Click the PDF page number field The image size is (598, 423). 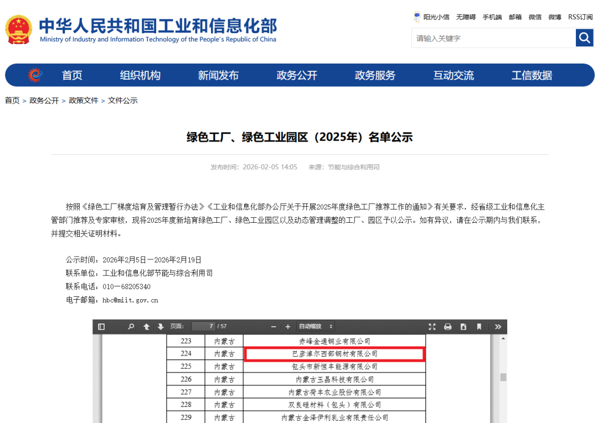[x=203, y=327]
